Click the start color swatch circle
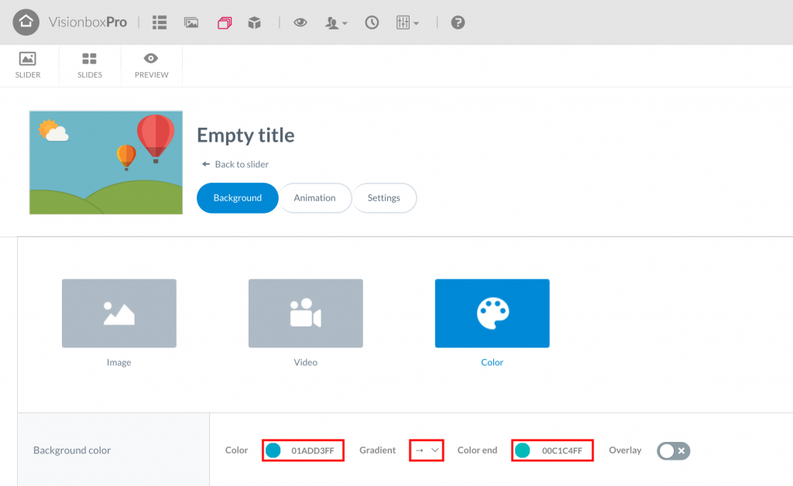 (273, 450)
